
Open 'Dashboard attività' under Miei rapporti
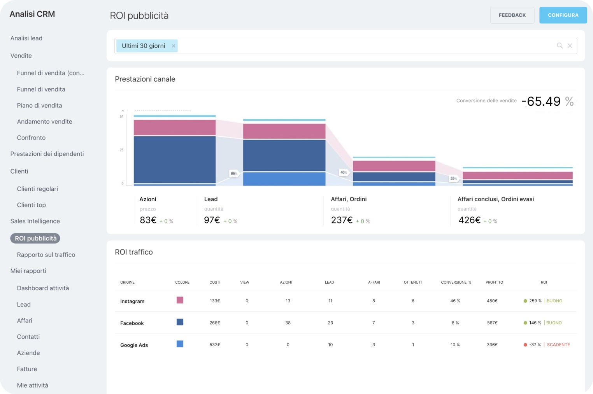coord(43,288)
